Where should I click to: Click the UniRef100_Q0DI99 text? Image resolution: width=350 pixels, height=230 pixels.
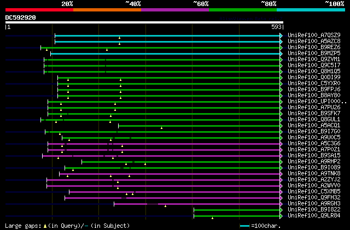[314, 78]
